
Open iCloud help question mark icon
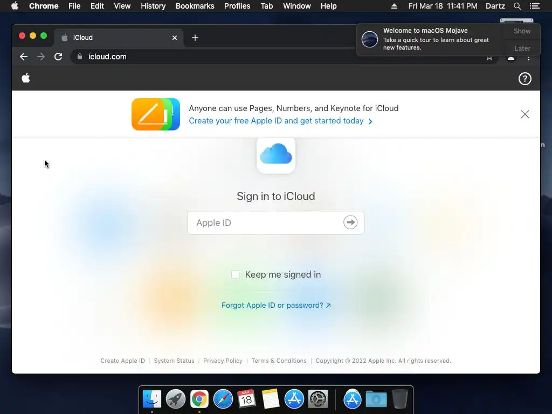point(525,79)
